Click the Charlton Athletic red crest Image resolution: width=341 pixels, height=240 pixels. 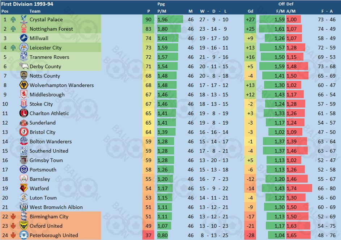pos(24,113)
